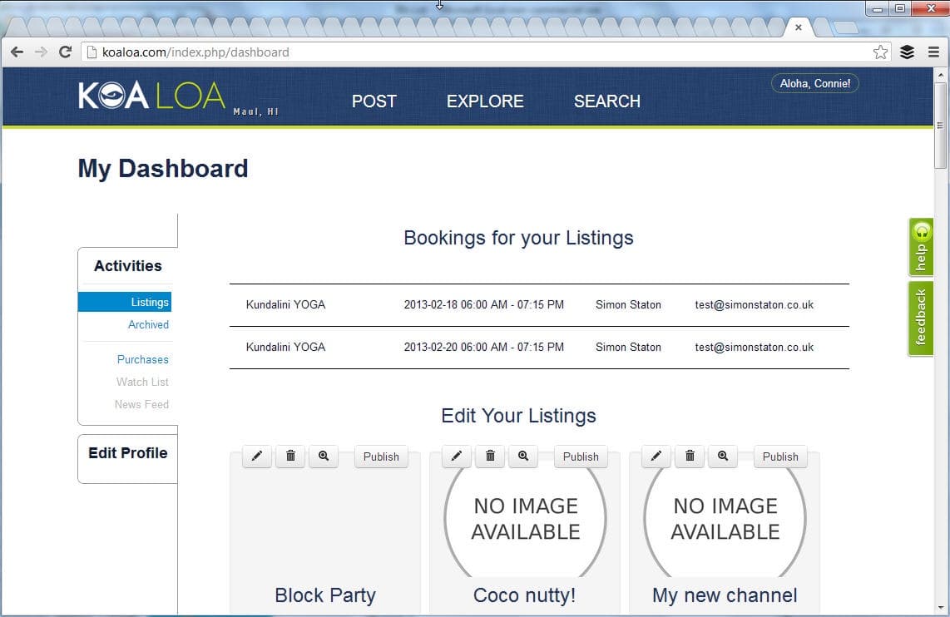
Task: Select Archived in the Activities sidebar
Action: click(x=148, y=325)
